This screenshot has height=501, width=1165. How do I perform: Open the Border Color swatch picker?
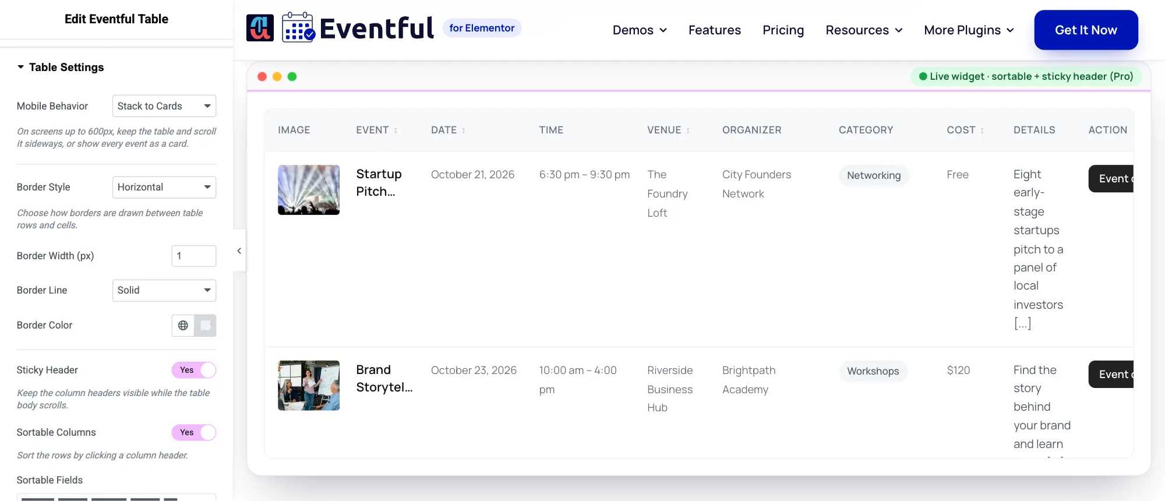205,325
